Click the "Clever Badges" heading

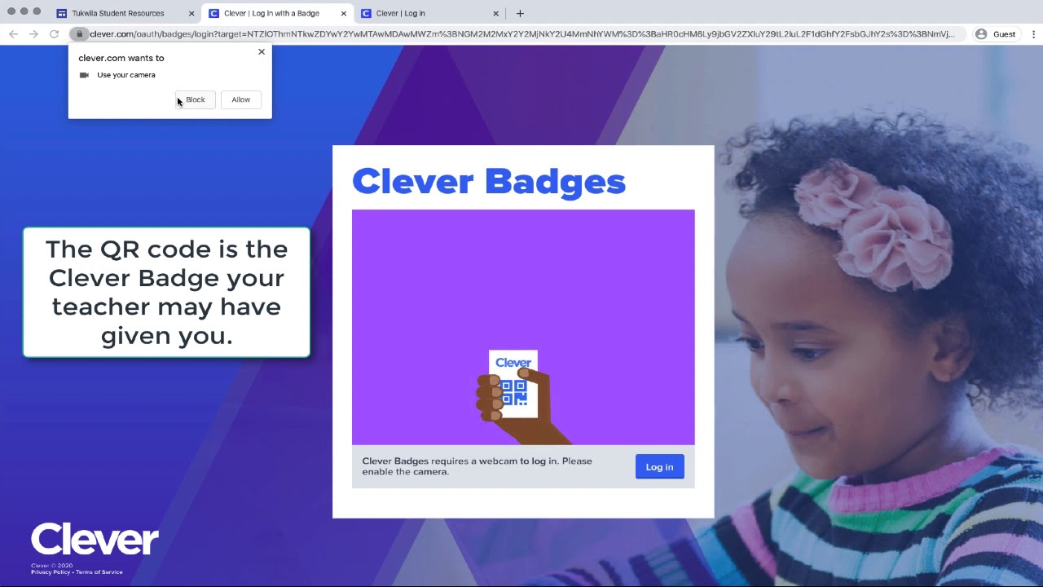[489, 181]
